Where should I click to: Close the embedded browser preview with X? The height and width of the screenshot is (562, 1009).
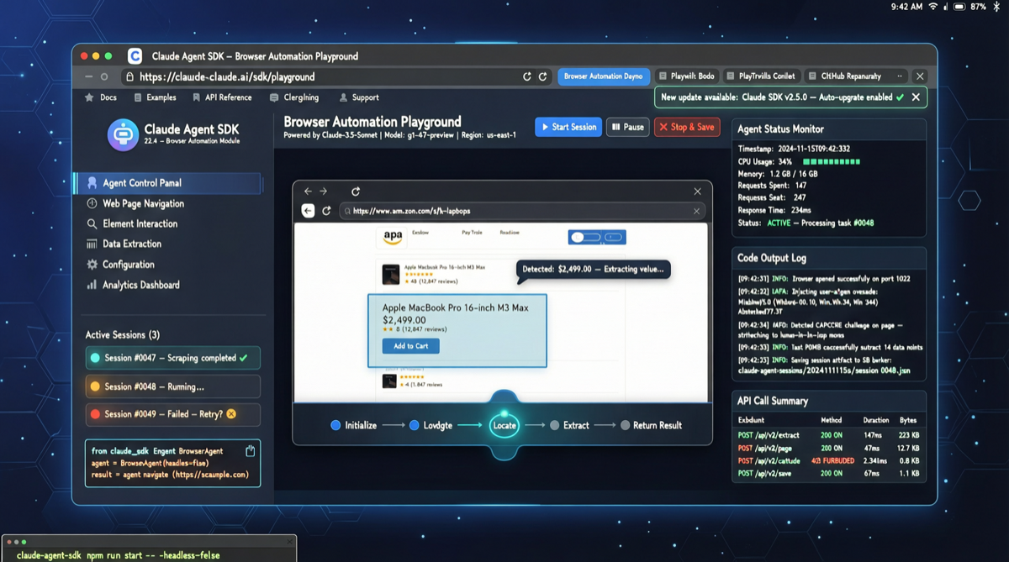(x=697, y=192)
